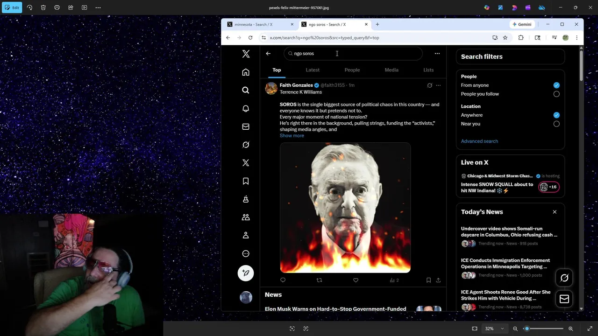Enter fullscreen view in Photos

[x=590, y=329]
